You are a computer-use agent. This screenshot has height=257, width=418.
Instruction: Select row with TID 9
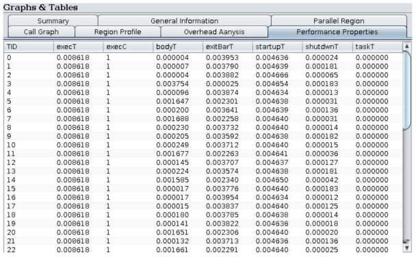click(203, 136)
